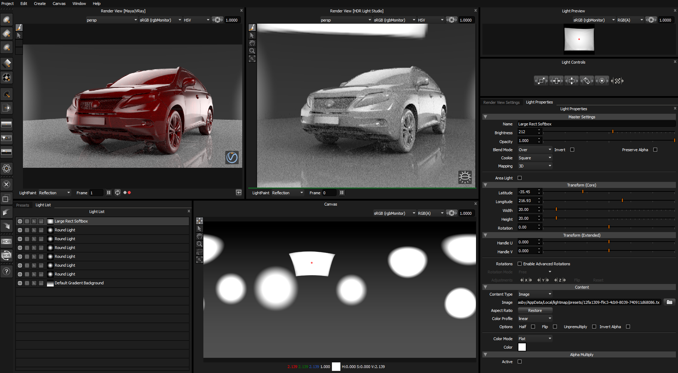Click the four-diamond checker light icon in left toolbar
Viewport: 678px width, 373px height.
pyautogui.click(x=7, y=77)
